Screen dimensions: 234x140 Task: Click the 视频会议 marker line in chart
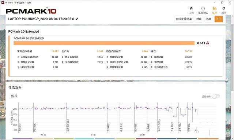19,117
